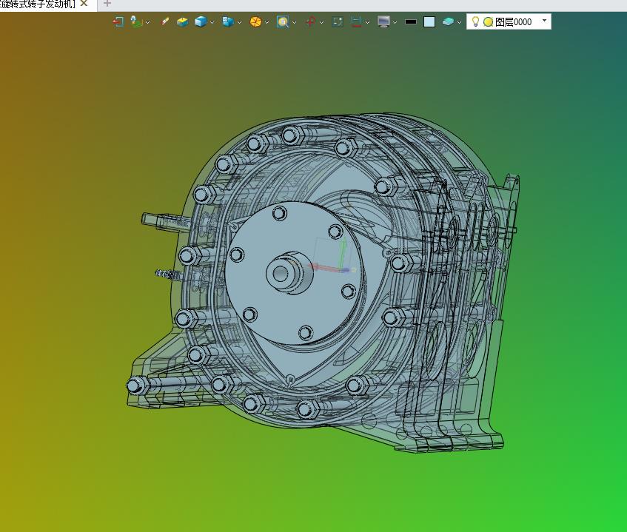Toggle the light bulb layer visibility
The image size is (627, 532).
[475, 21]
